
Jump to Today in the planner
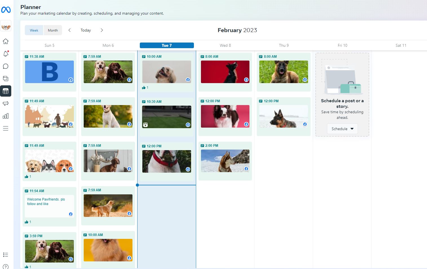[x=86, y=30]
